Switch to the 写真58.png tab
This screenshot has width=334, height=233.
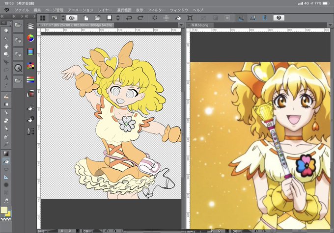[x=200, y=25]
